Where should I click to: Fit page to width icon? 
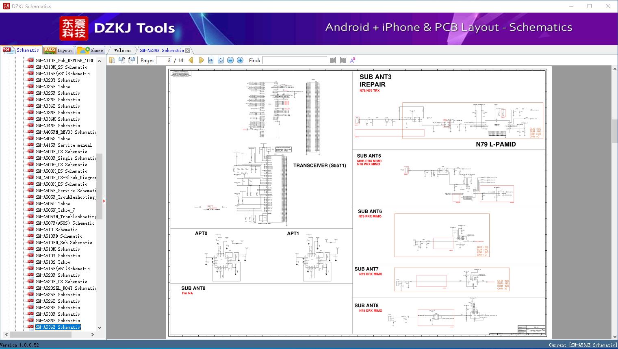coord(211,60)
